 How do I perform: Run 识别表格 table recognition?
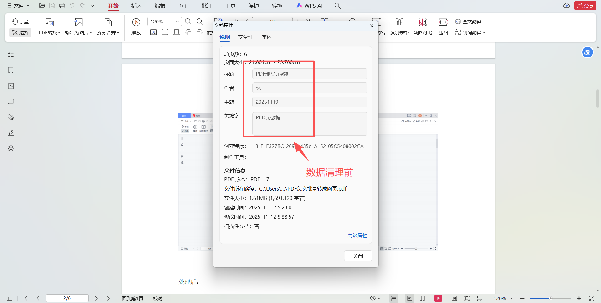point(399,27)
